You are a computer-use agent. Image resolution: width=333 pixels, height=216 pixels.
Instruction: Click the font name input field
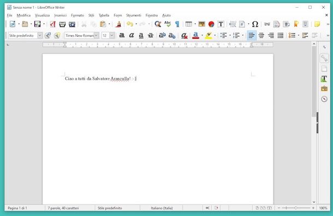coord(79,35)
